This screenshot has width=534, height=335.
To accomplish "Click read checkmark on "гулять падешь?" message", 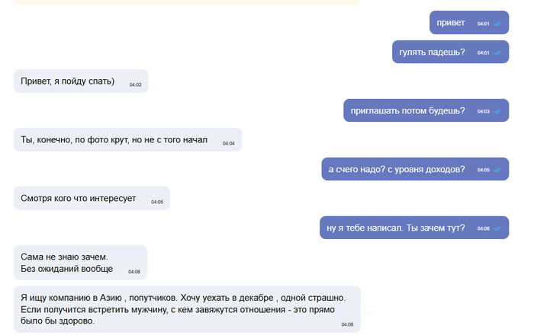I will point(497,53).
